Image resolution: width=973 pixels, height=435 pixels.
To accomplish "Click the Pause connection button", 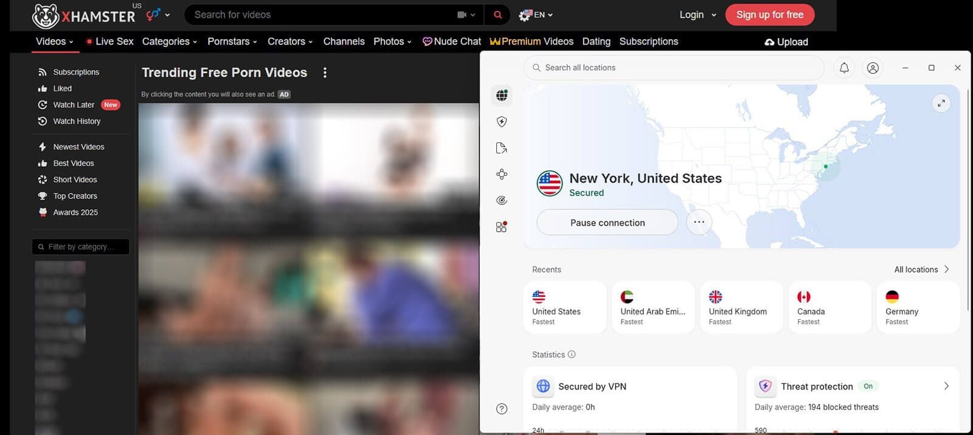I will (608, 222).
